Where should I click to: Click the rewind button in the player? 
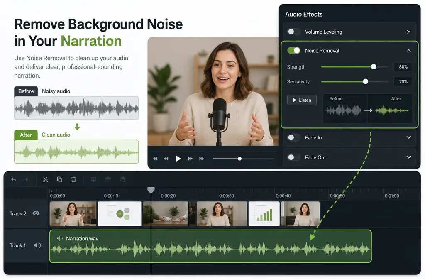point(166,159)
